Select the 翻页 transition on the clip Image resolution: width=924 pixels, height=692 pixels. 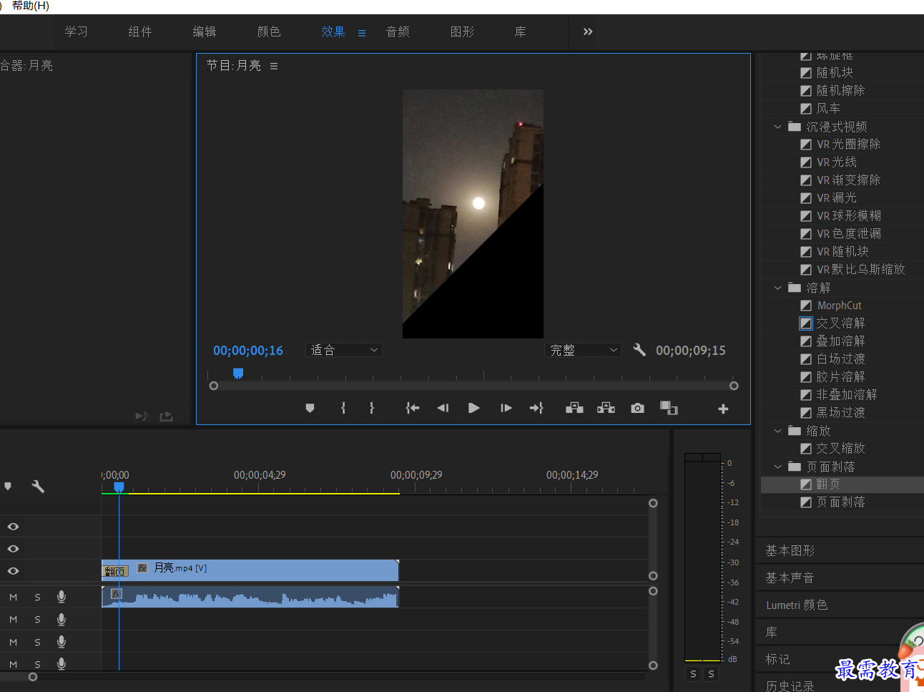[x=114, y=571]
